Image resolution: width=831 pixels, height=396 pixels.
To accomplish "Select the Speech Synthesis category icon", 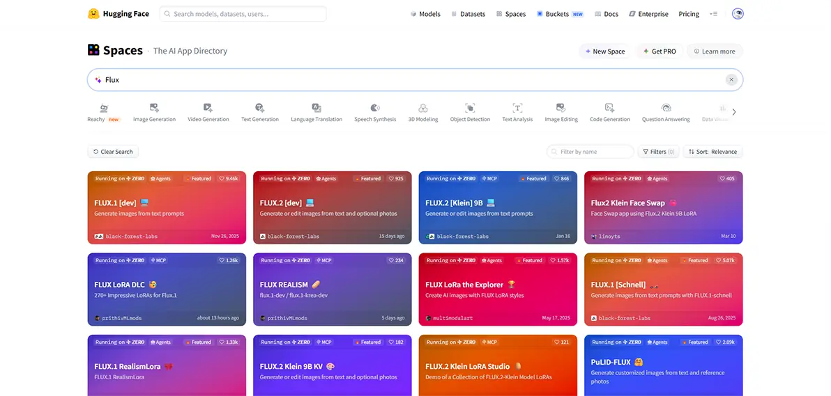I will (x=375, y=107).
